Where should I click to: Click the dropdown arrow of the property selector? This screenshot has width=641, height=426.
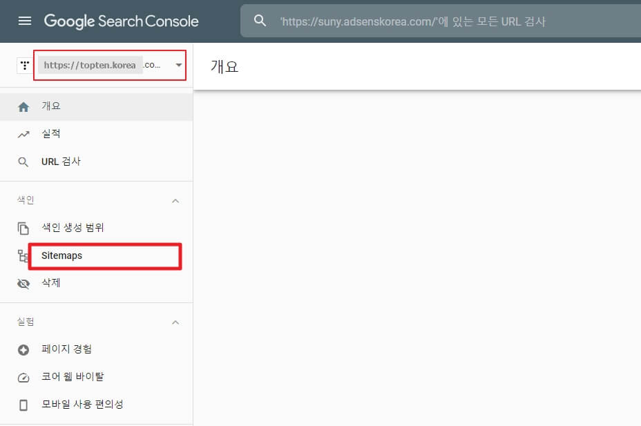(x=179, y=65)
